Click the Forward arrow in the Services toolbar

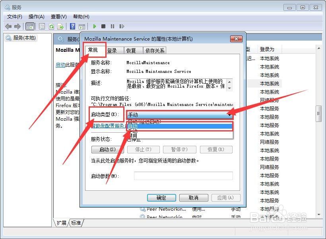point(17,26)
